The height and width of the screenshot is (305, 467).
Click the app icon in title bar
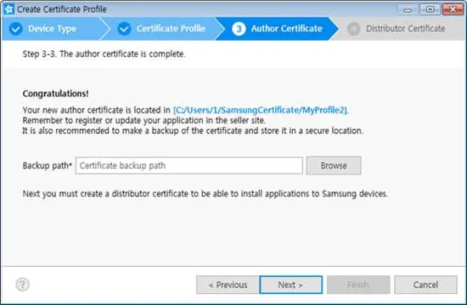[8, 9]
